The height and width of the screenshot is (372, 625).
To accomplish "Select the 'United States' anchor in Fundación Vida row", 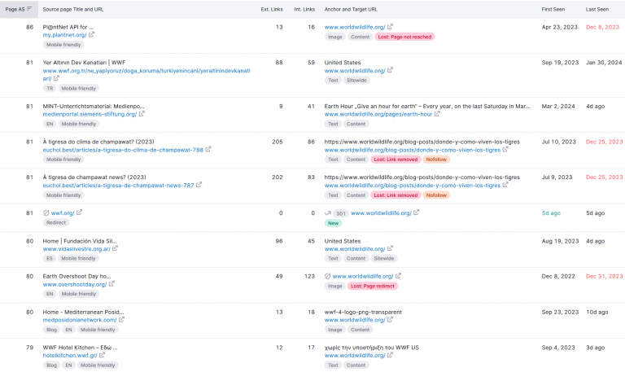I will pyautogui.click(x=342, y=241).
